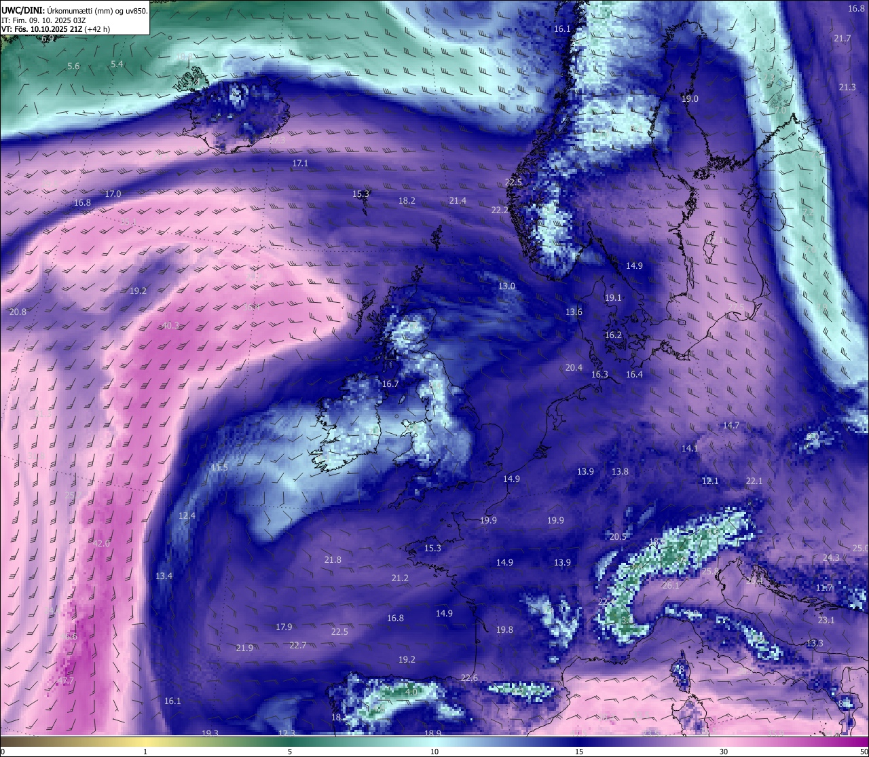
Task: Click the value 11.5 west of Ireland
Action: click(x=219, y=468)
